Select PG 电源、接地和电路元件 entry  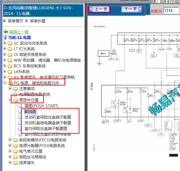(x=36, y=83)
